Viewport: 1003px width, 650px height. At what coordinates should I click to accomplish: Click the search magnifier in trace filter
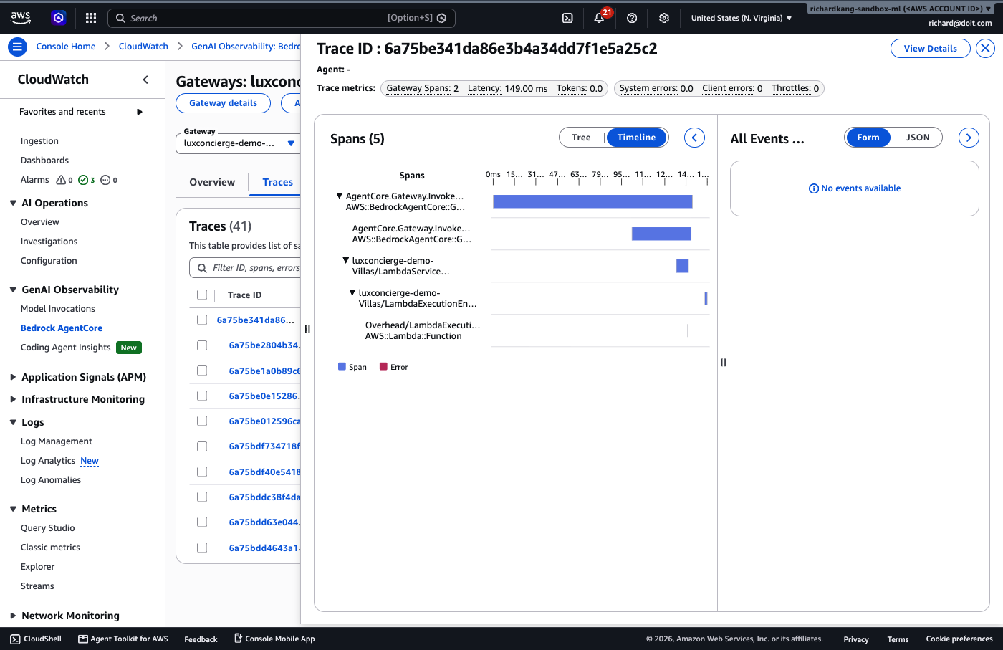coord(201,268)
